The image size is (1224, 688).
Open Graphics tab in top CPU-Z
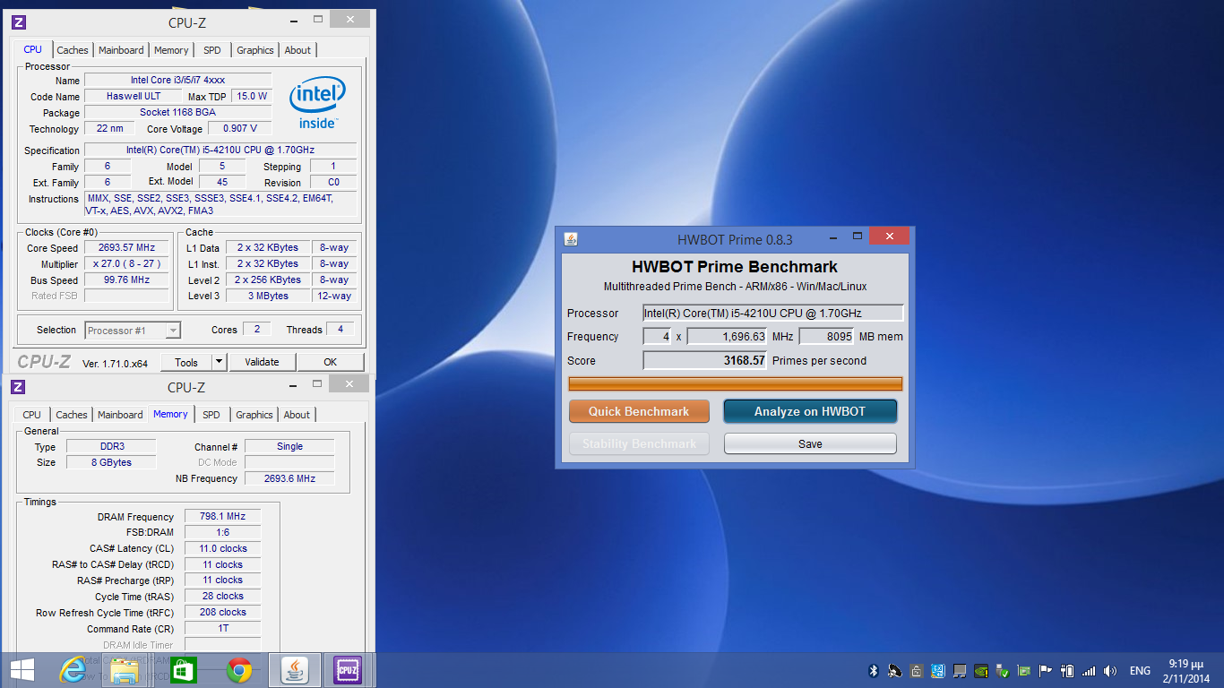(x=255, y=50)
